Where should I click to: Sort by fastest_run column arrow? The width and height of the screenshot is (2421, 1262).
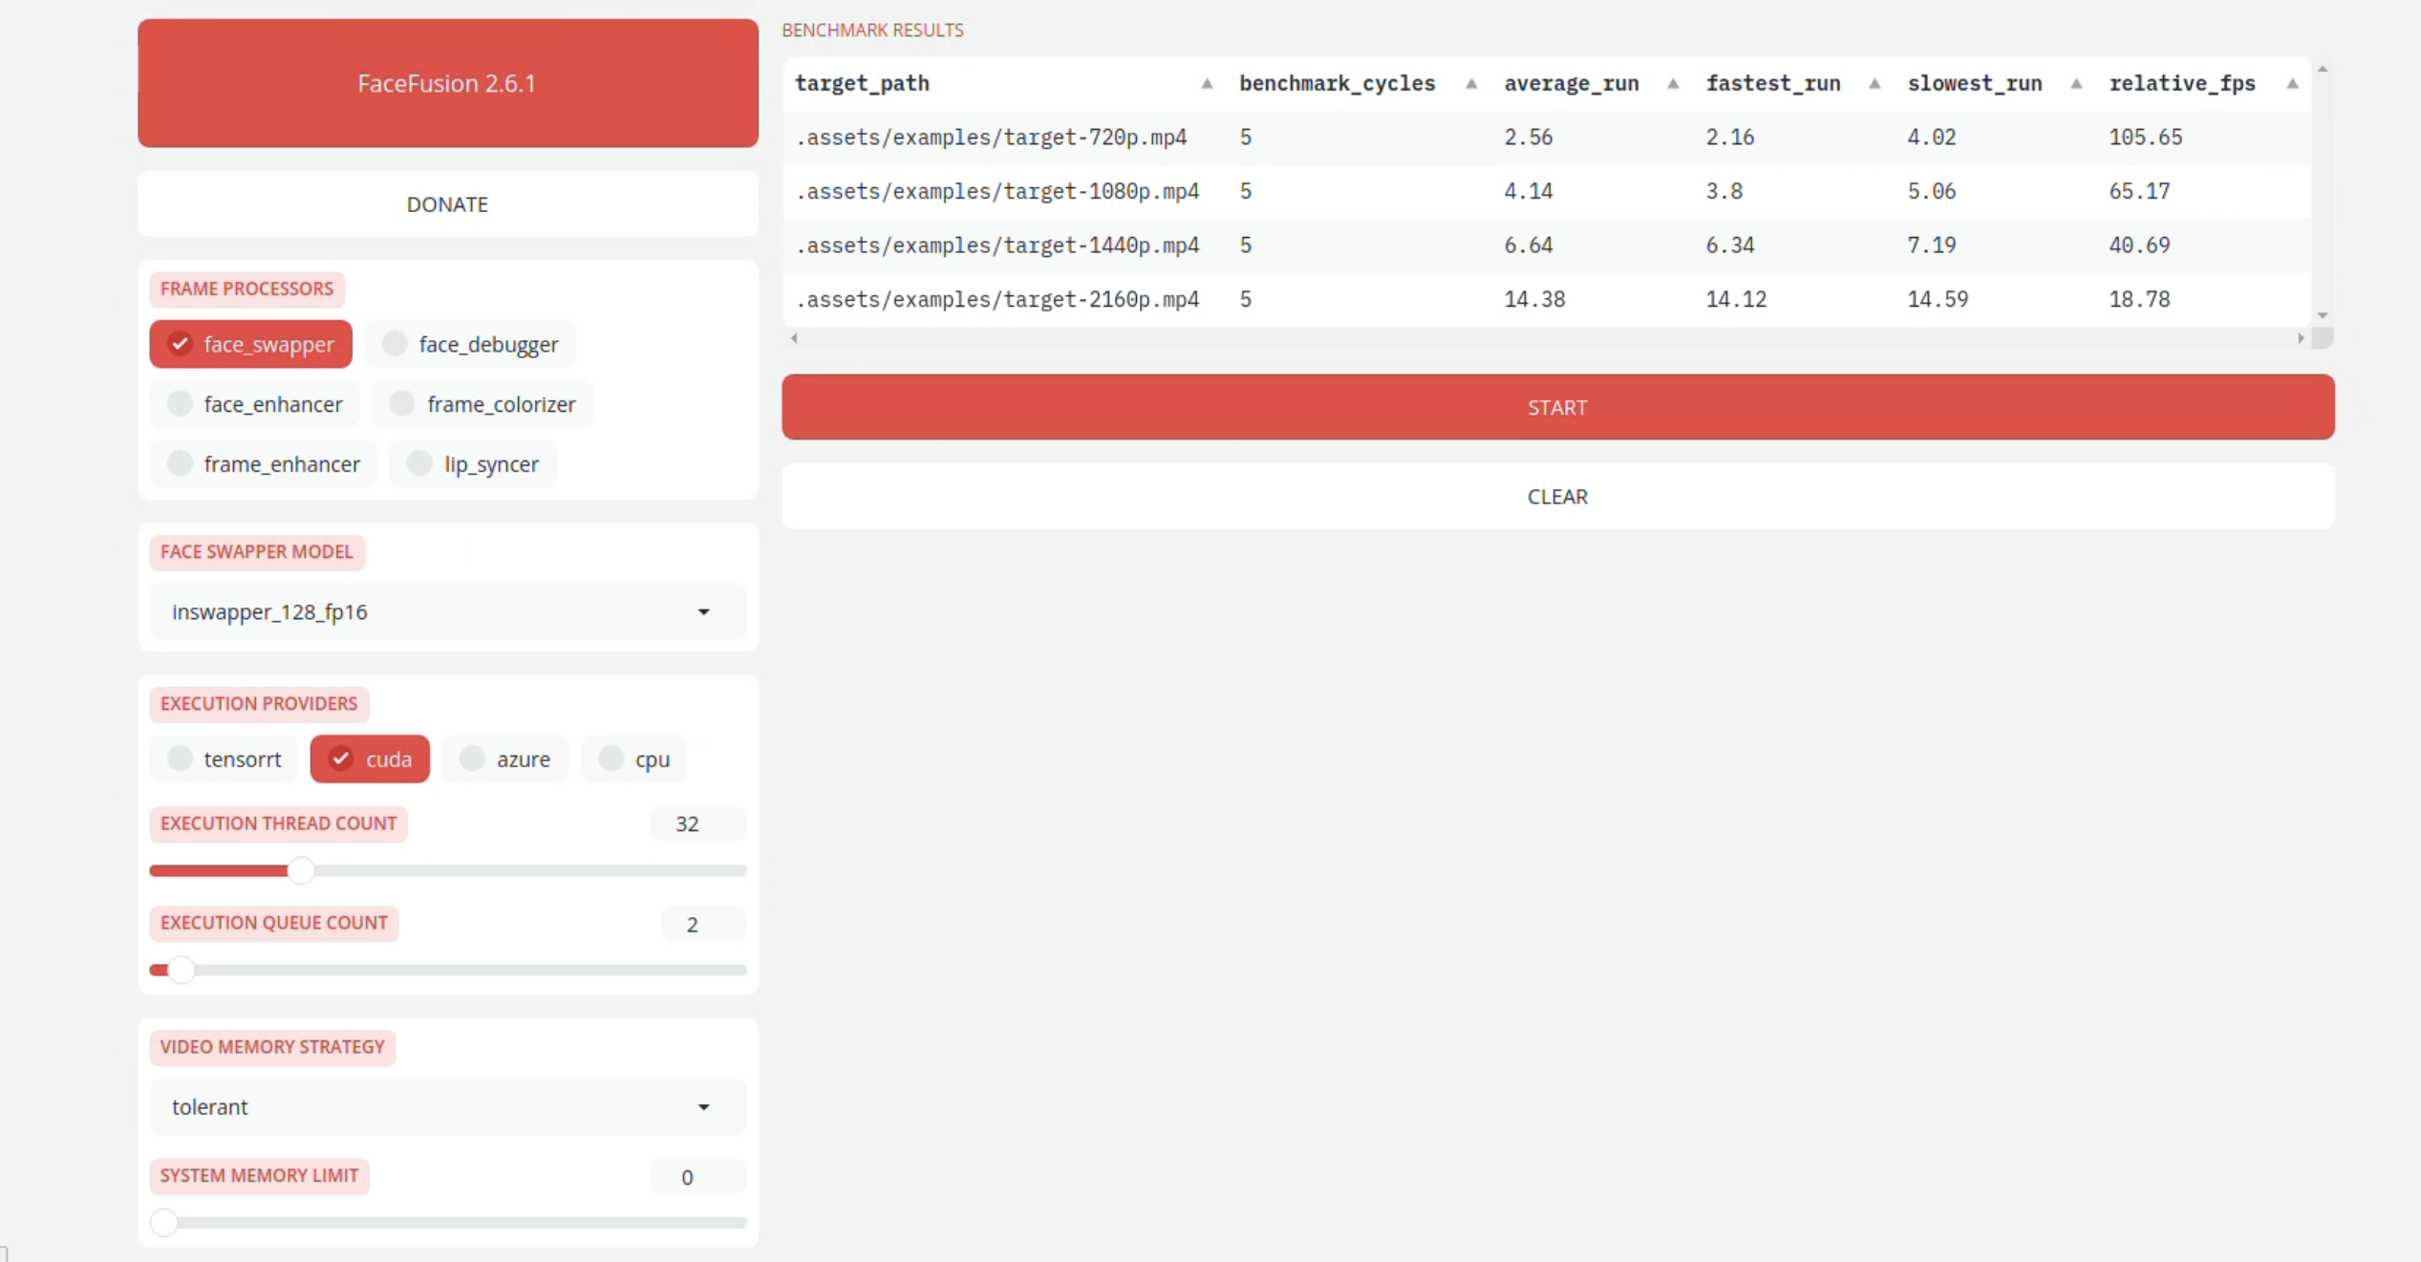1875,84
